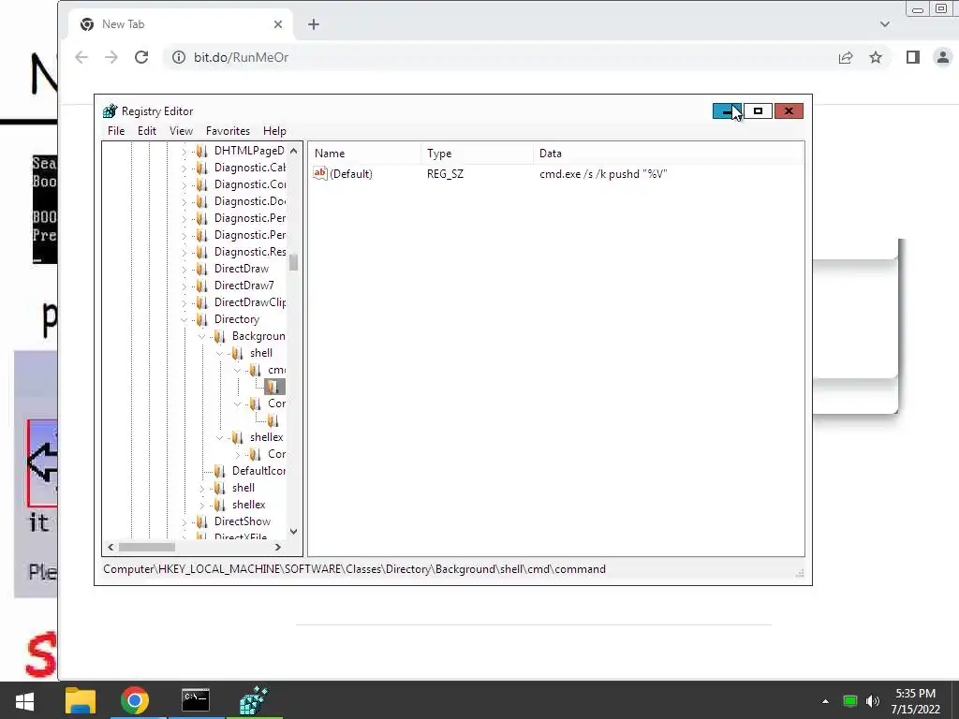Open File Explorer from taskbar

pos(81,700)
